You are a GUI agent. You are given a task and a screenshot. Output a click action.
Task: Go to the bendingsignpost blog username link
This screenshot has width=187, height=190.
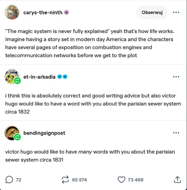44,133
